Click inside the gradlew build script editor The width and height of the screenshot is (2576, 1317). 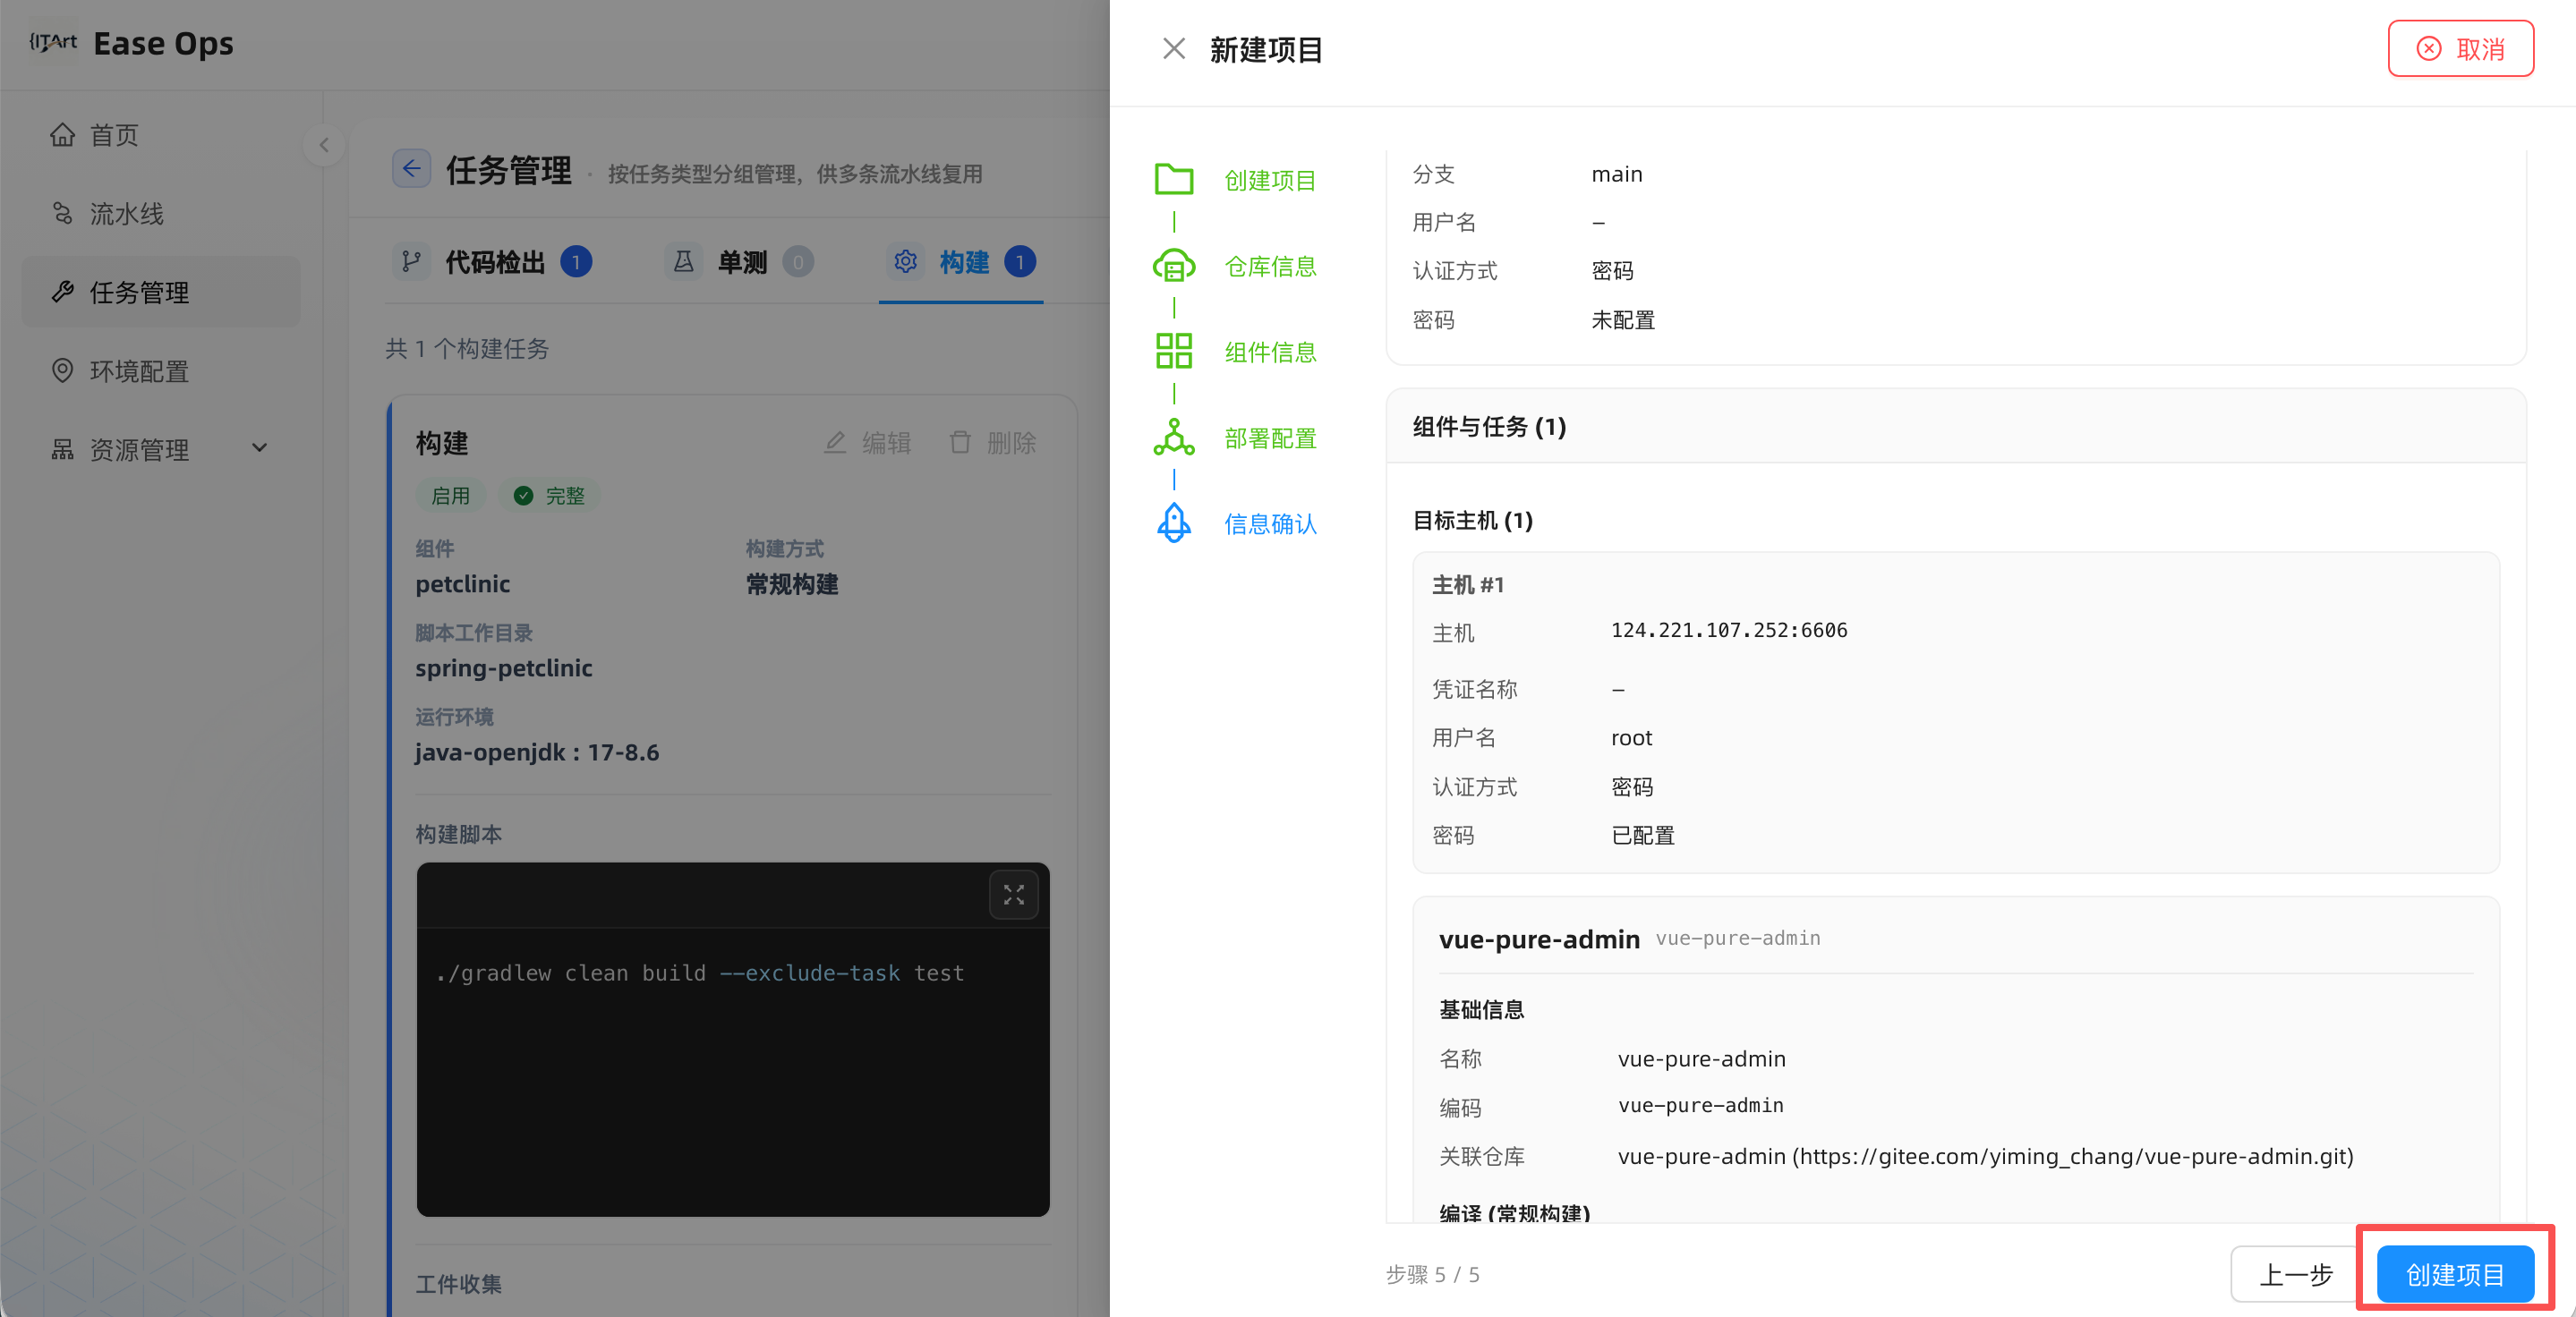[733, 1071]
